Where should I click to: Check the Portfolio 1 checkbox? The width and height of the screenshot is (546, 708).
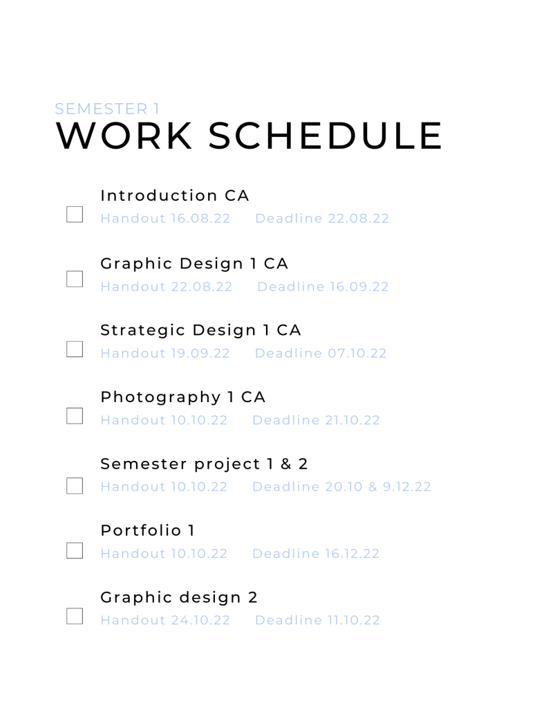pos(75,551)
